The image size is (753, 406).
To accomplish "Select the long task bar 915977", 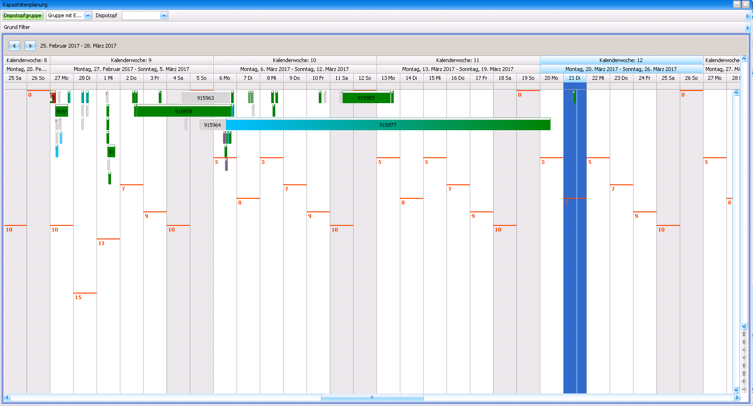I will click(x=388, y=125).
